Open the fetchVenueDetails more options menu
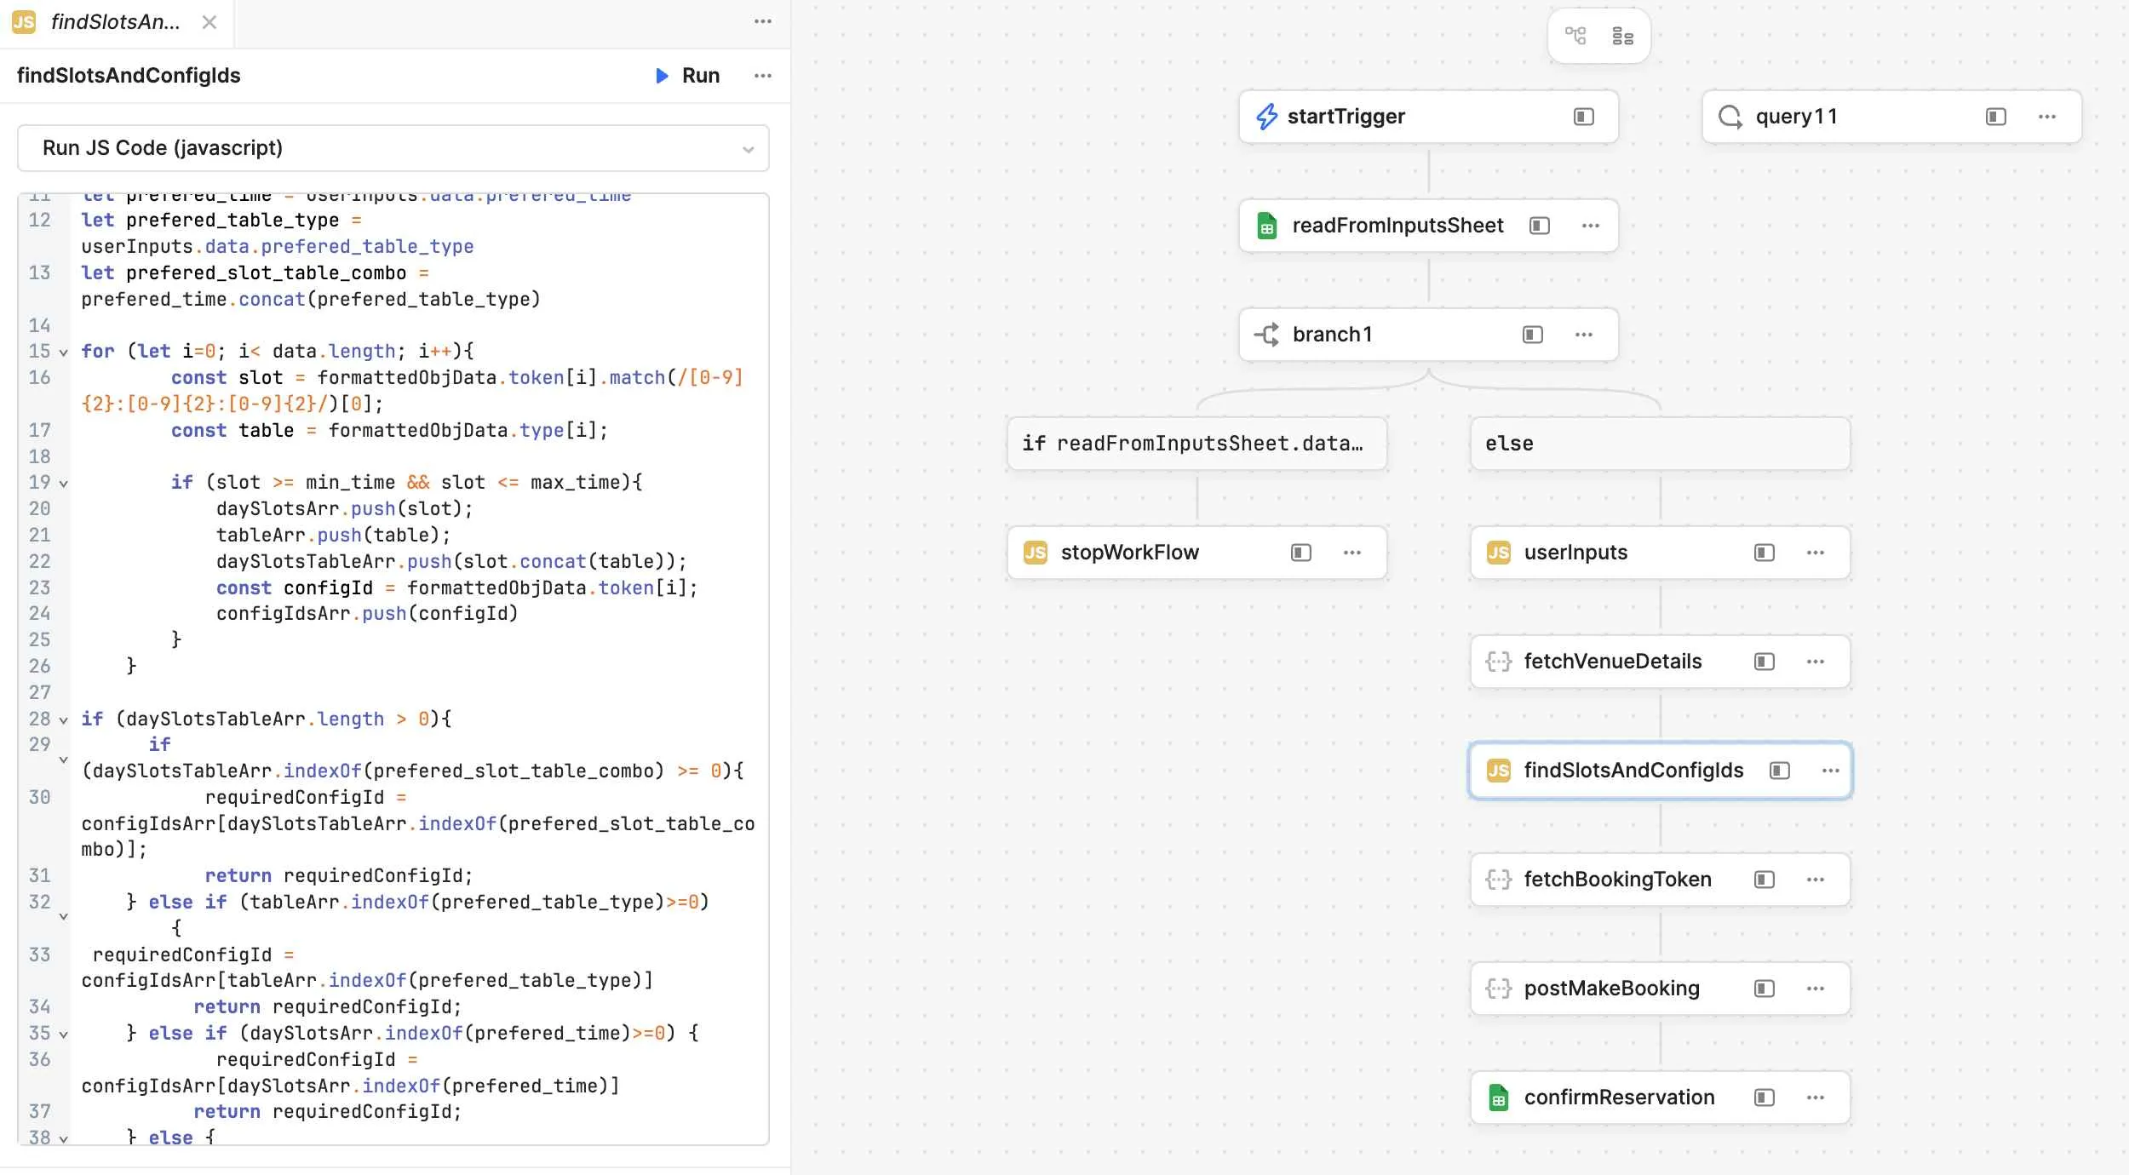The image size is (2129, 1175). [x=1816, y=662]
